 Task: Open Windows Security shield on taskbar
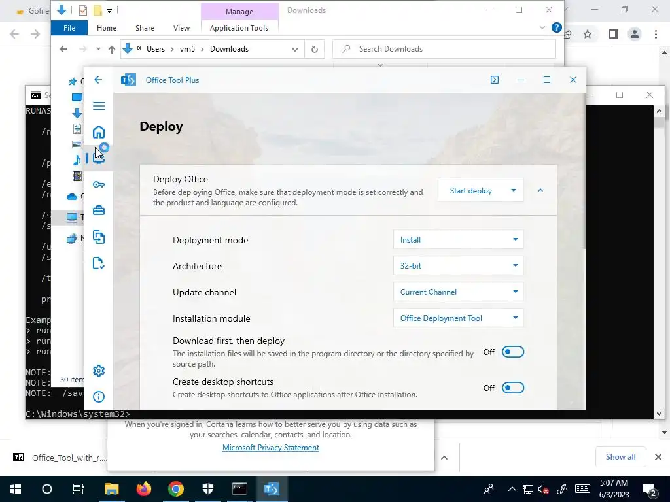(208, 489)
